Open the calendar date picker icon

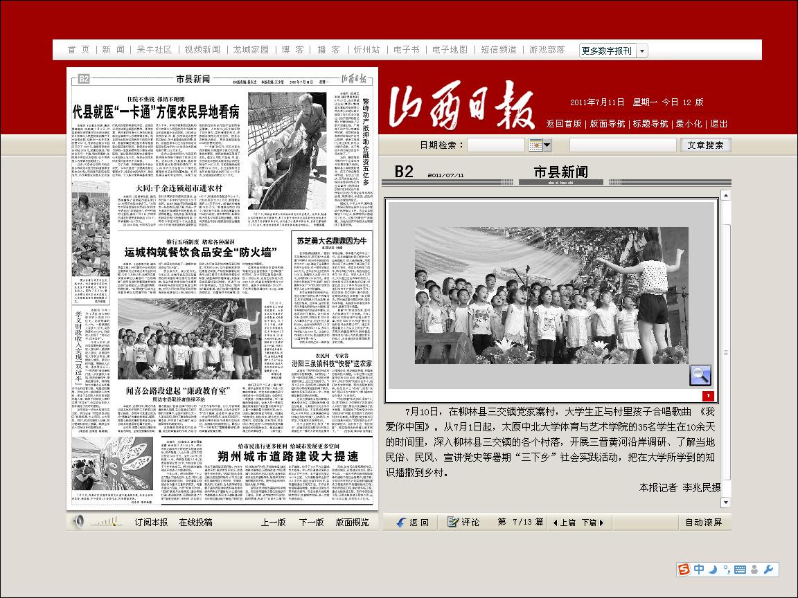540,145
